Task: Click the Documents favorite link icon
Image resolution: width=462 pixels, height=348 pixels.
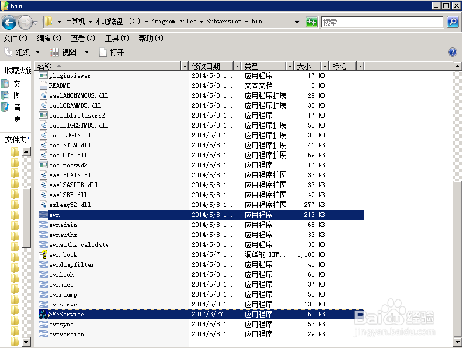Action: (x=5, y=84)
